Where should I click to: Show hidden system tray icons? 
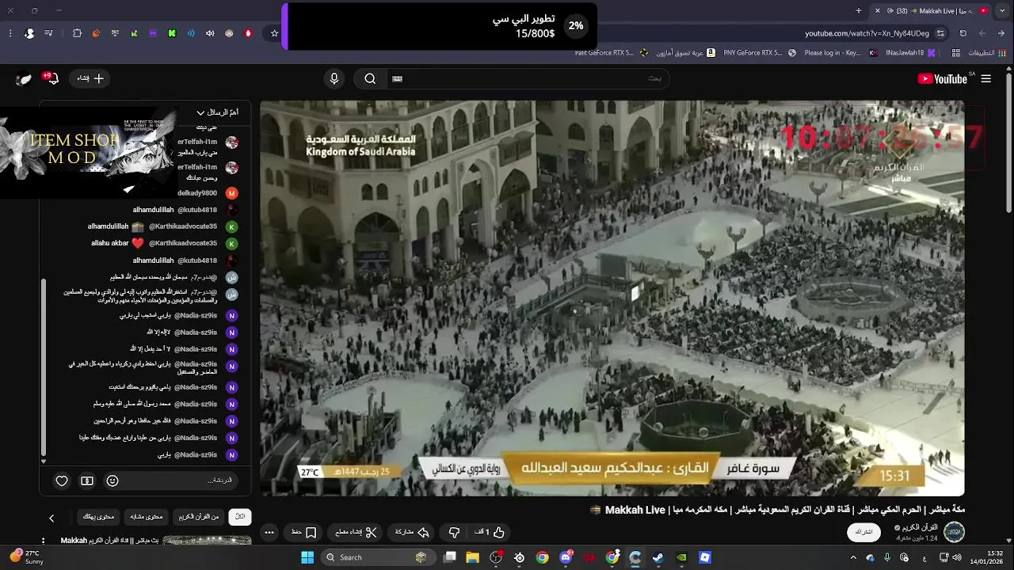click(853, 557)
